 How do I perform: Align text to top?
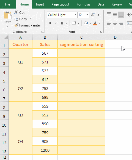[x=109, y=14]
